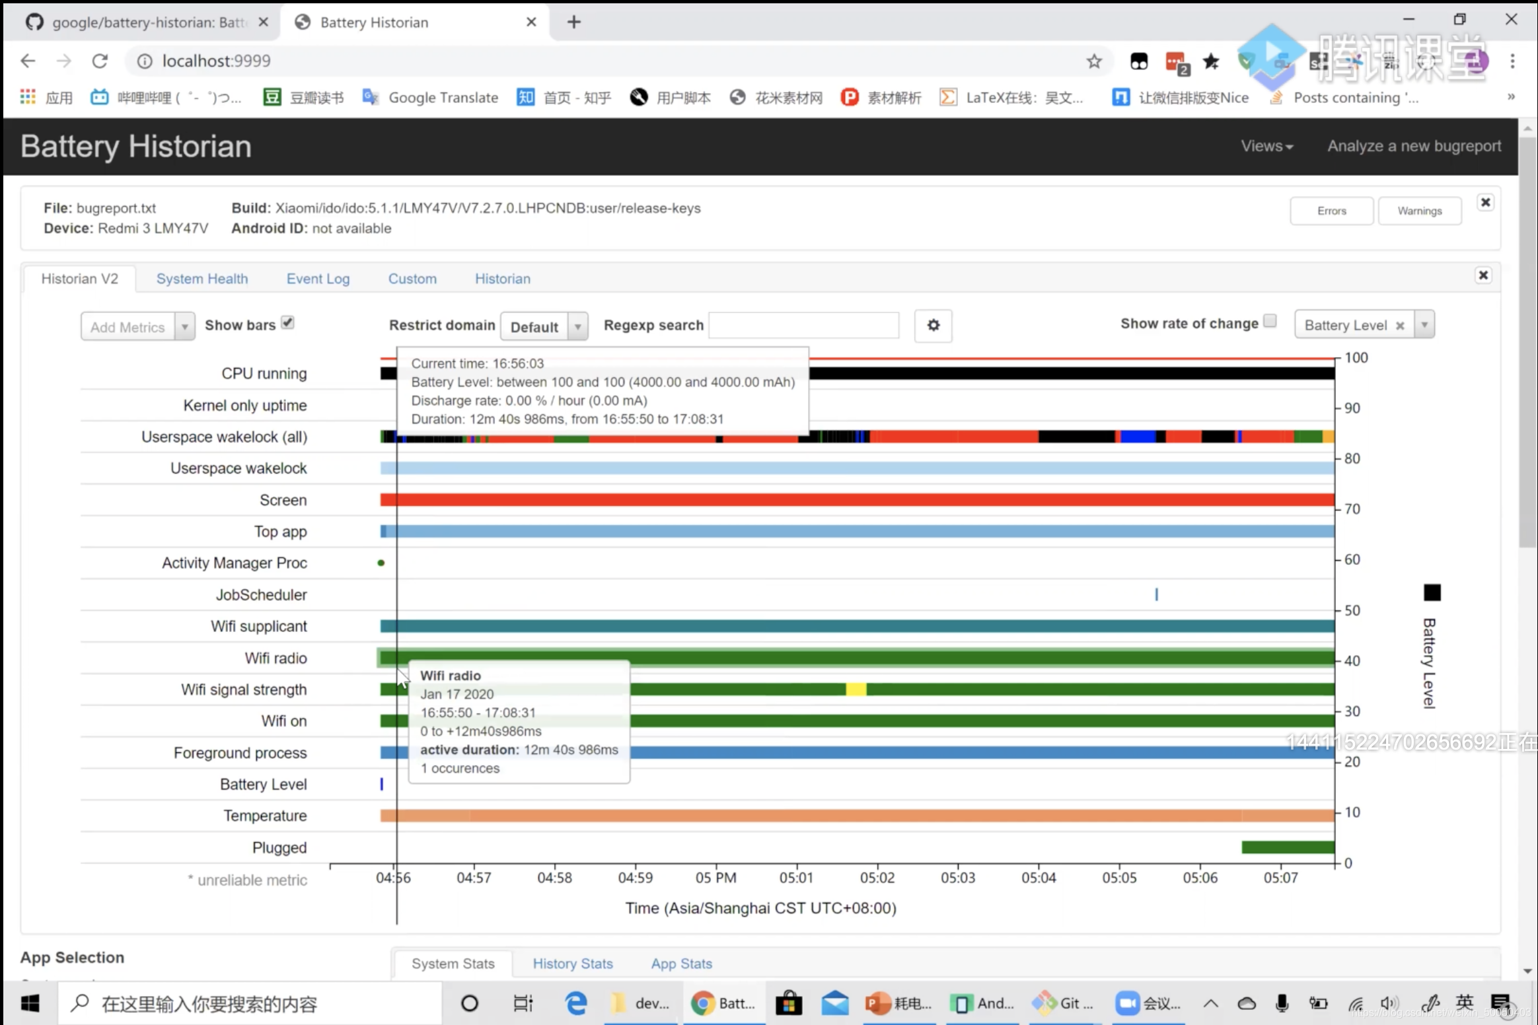Remove Battery Level series using the x
The width and height of the screenshot is (1538, 1025).
[x=1399, y=326]
